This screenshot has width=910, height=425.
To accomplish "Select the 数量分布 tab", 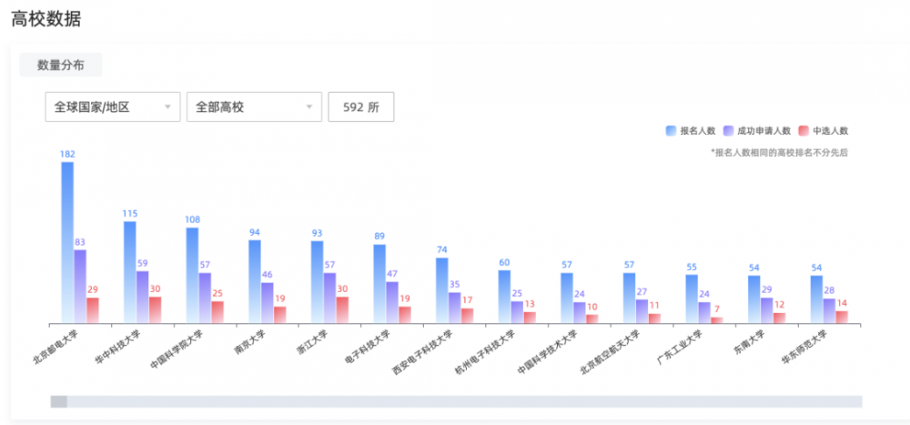I will click(x=61, y=65).
